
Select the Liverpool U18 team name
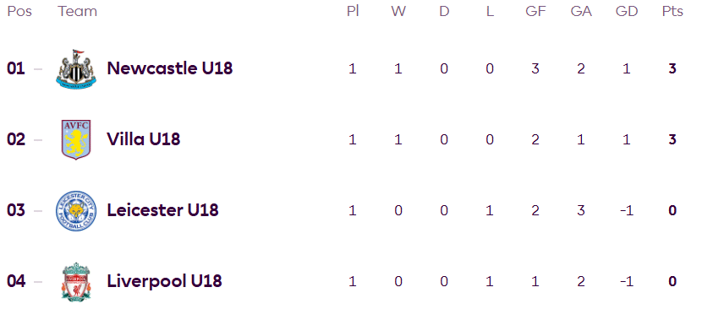tap(164, 281)
